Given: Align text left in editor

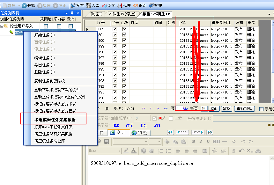Looking at the screenshot, I should pyautogui.click(x=178, y=151).
